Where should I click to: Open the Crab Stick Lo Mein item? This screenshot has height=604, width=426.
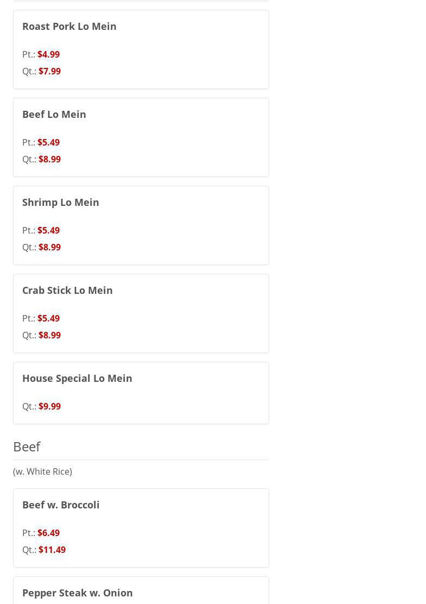tap(67, 290)
